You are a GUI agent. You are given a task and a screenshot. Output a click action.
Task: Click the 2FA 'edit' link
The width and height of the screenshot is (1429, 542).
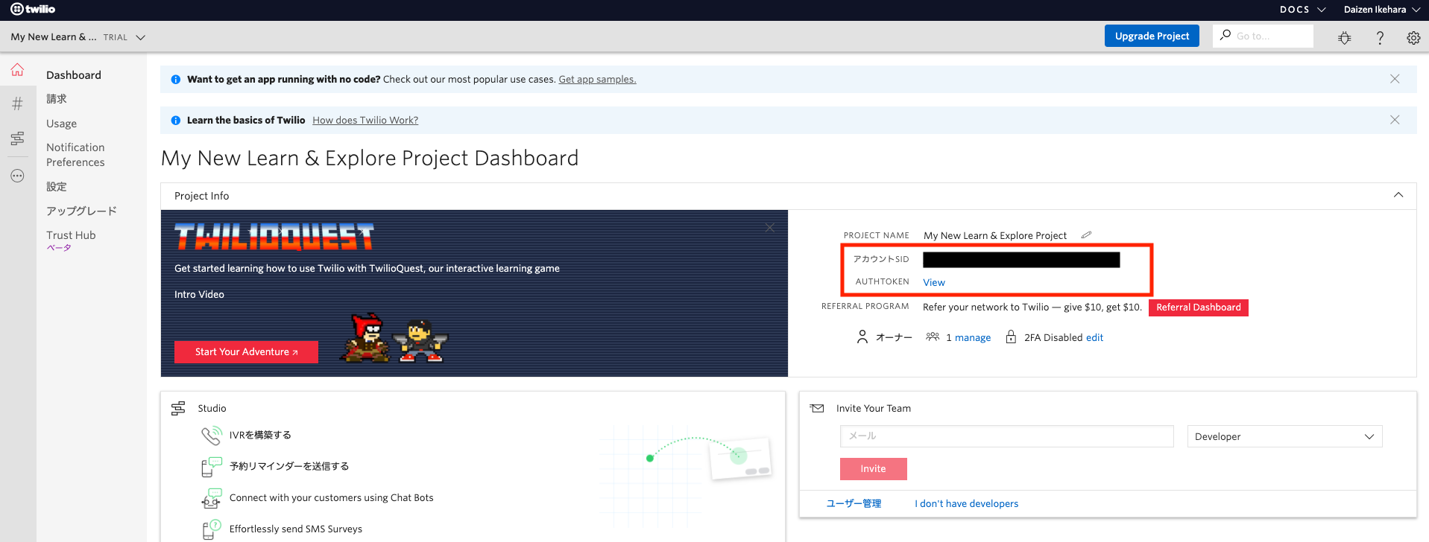click(x=1094, y=338)
